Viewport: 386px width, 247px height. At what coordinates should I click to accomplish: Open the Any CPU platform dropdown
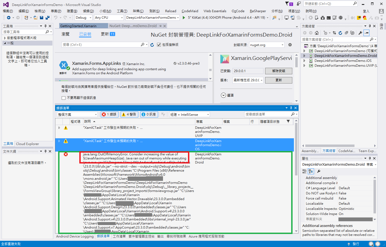[109, 18]
